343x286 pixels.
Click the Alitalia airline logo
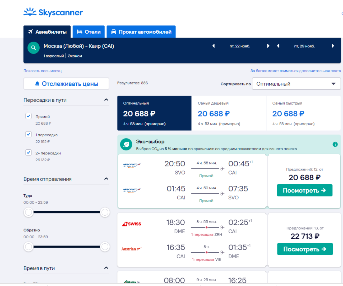132,282
